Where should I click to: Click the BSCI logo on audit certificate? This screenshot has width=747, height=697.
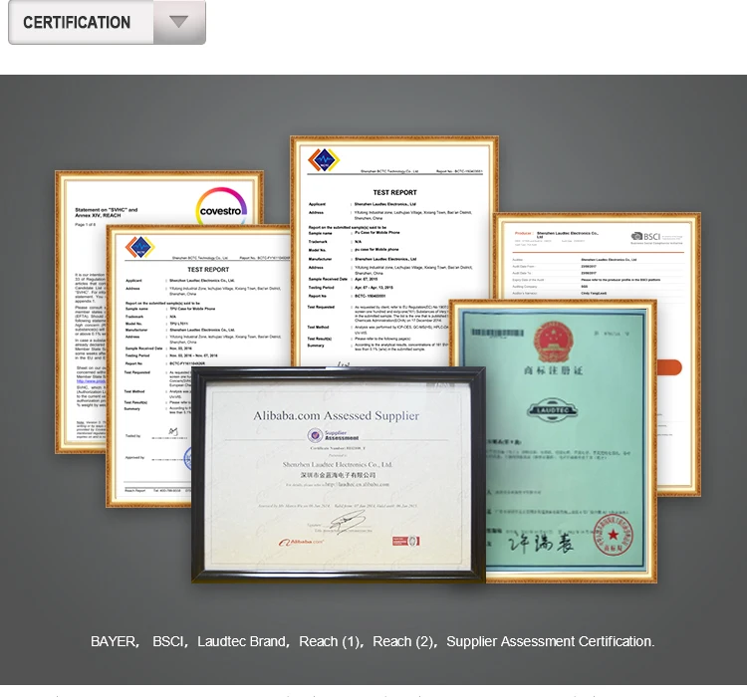pos(646,236)
